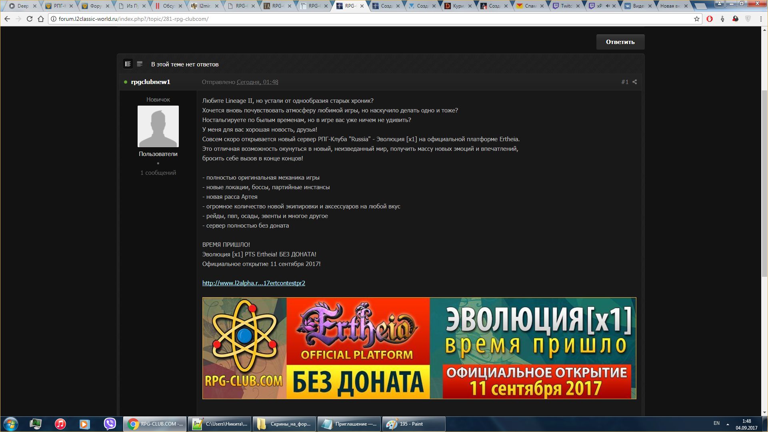The image size is (768, 432).
Task: Click the EN language indicator
Action: 716,423
